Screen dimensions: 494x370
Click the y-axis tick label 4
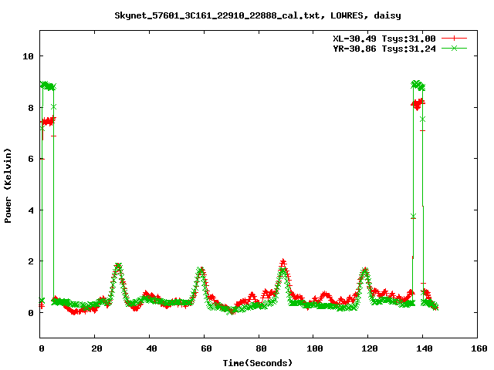31,210
